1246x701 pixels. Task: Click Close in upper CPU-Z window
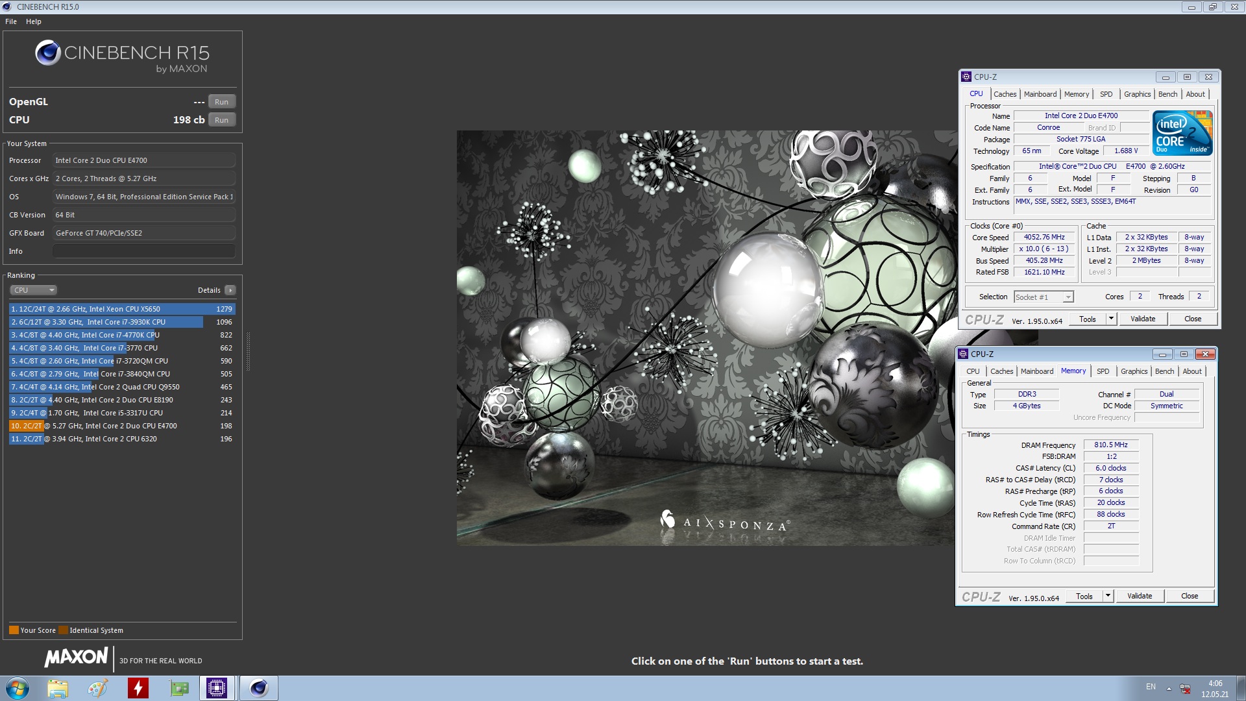pyautogui.click(x=1193, y=319)
